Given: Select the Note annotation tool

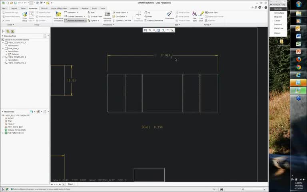Looking at the screenshot, I should tap(91, 12).
